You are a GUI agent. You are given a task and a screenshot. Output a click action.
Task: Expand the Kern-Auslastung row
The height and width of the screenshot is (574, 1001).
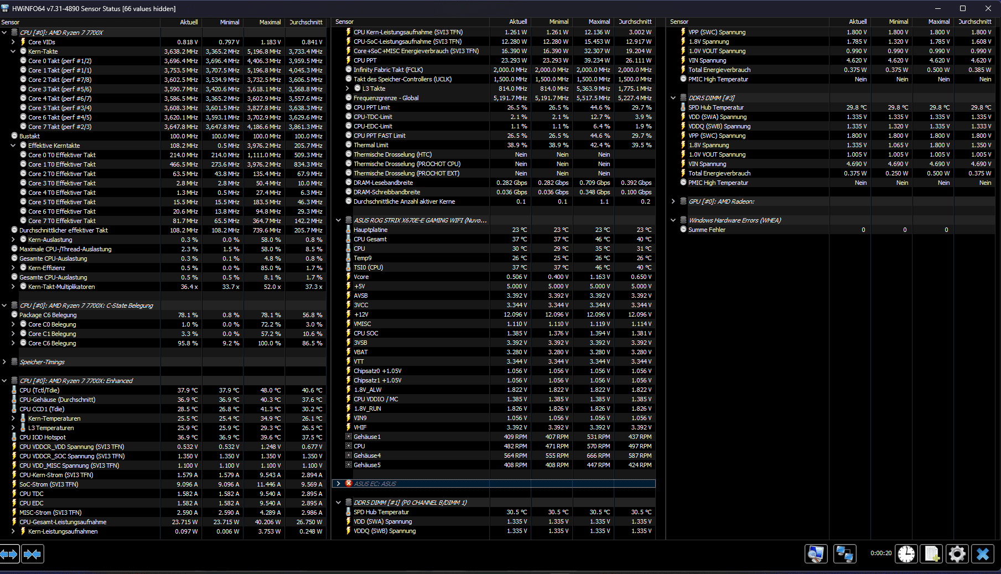13,240
